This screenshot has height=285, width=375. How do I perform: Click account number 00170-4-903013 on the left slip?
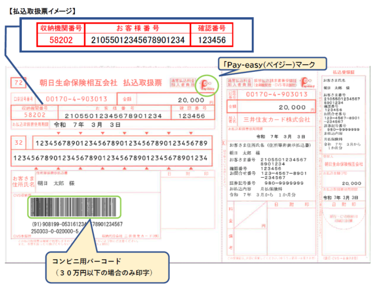click(76, 99)
